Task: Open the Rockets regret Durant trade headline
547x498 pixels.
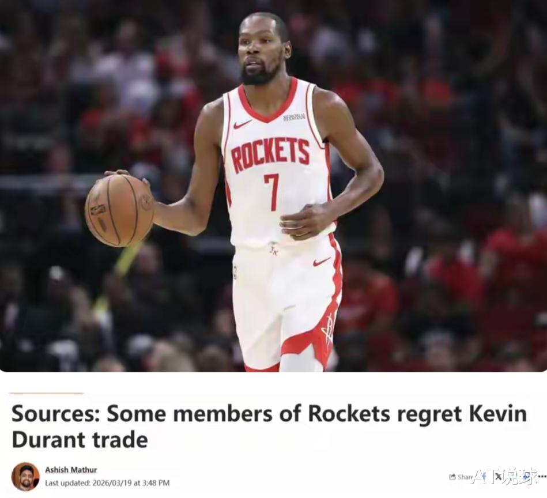Action: coord(269,427)
